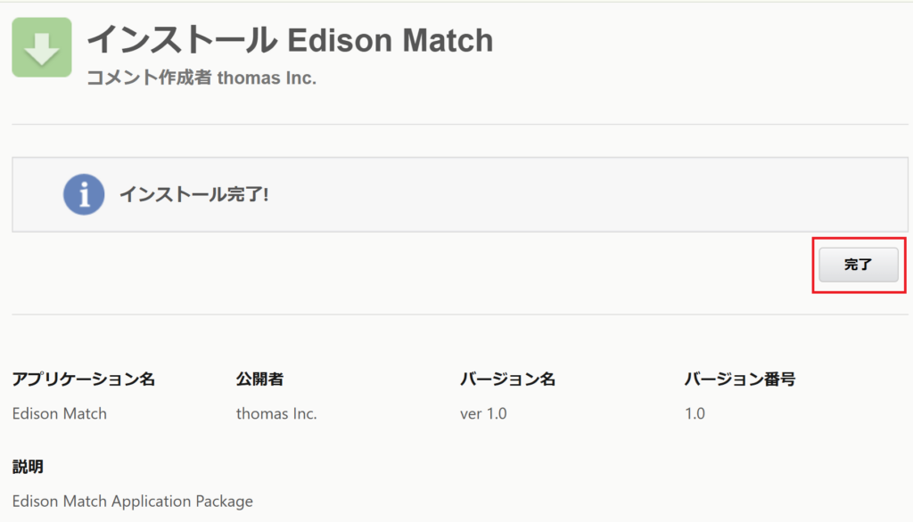The height and width of the screenshot is (522, 913).
Task: Select the ver 1.0 version name value
Action: click(483, 413)
